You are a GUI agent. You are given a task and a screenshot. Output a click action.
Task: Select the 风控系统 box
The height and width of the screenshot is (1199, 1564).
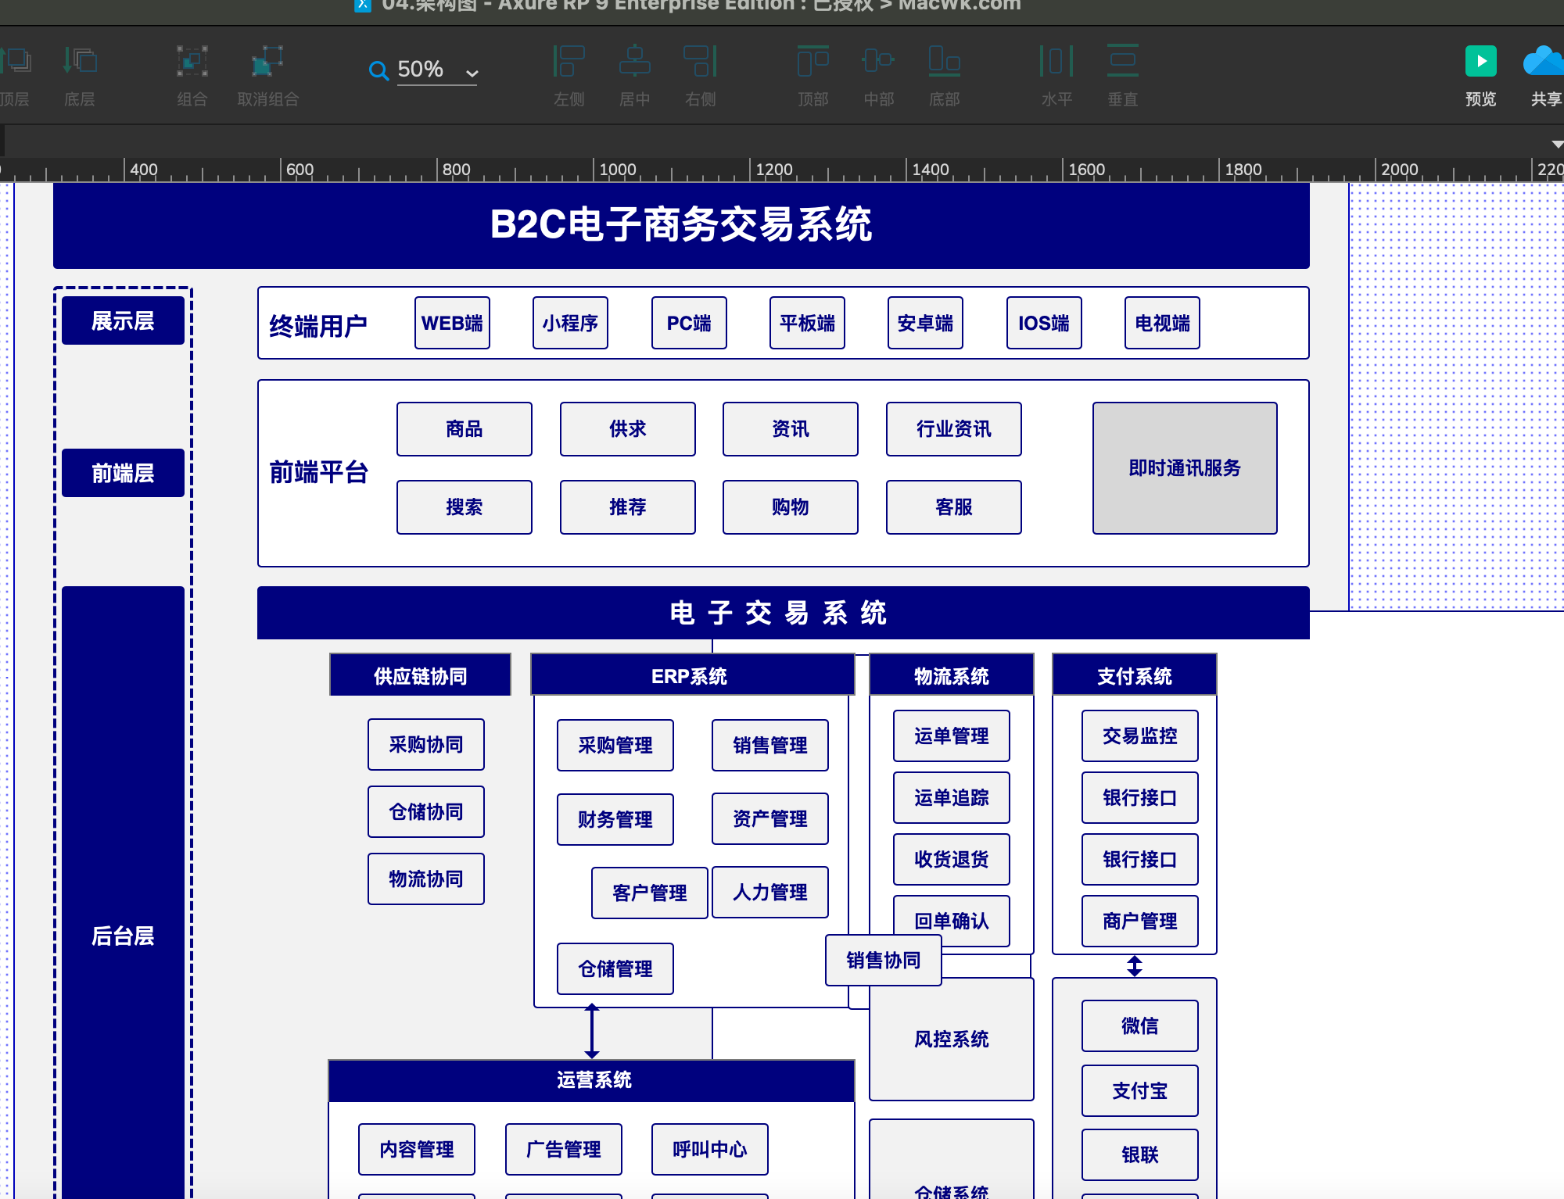(x=952, y=1040)
